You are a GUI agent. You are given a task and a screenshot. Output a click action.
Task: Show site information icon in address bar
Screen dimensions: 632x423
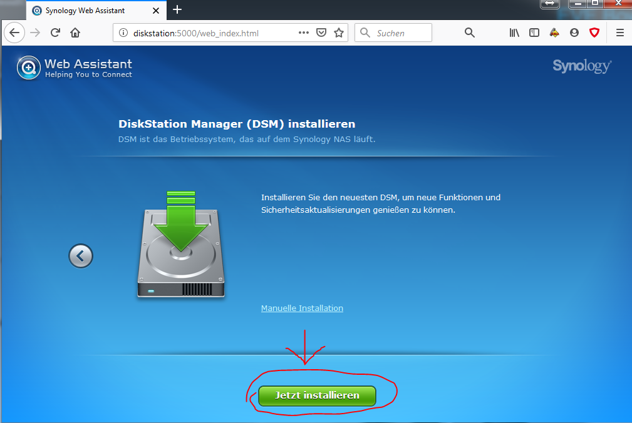click(x=123, y=33)
